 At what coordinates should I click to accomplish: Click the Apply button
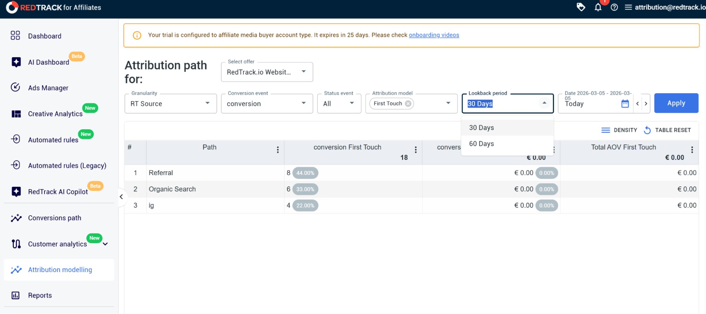tap(676, 103)
